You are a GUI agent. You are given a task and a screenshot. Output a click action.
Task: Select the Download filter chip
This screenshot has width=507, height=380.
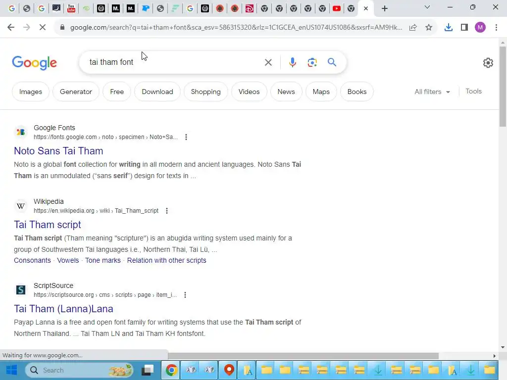[157, 92]
